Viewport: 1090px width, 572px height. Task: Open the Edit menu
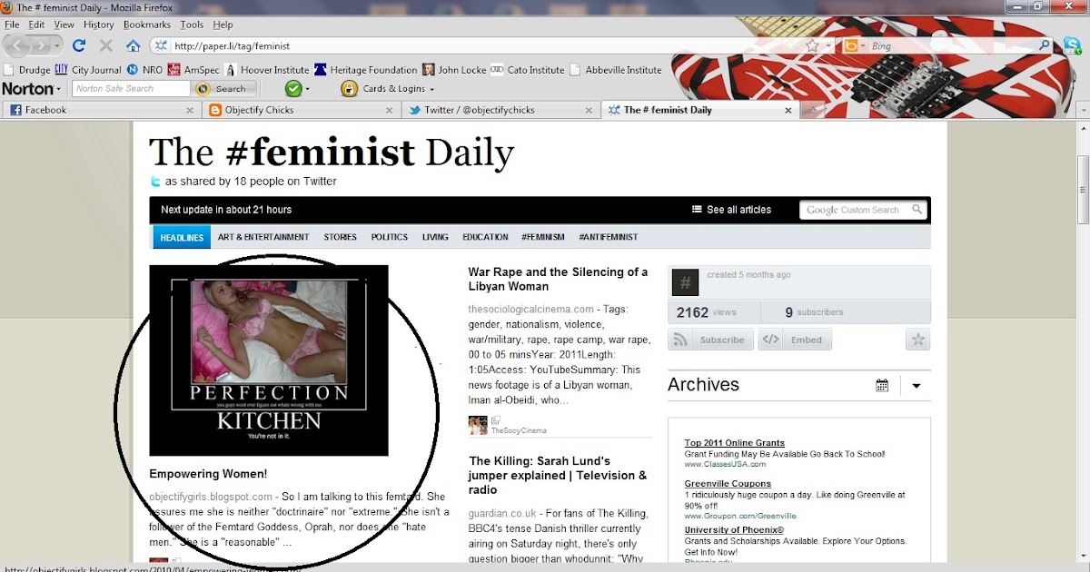coord(36,25)
